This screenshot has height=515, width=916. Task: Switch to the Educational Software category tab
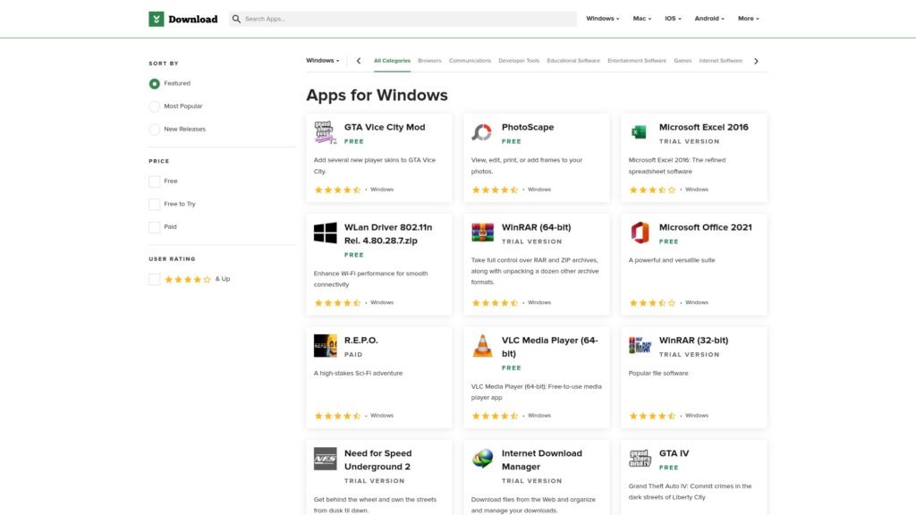[573, 61]
